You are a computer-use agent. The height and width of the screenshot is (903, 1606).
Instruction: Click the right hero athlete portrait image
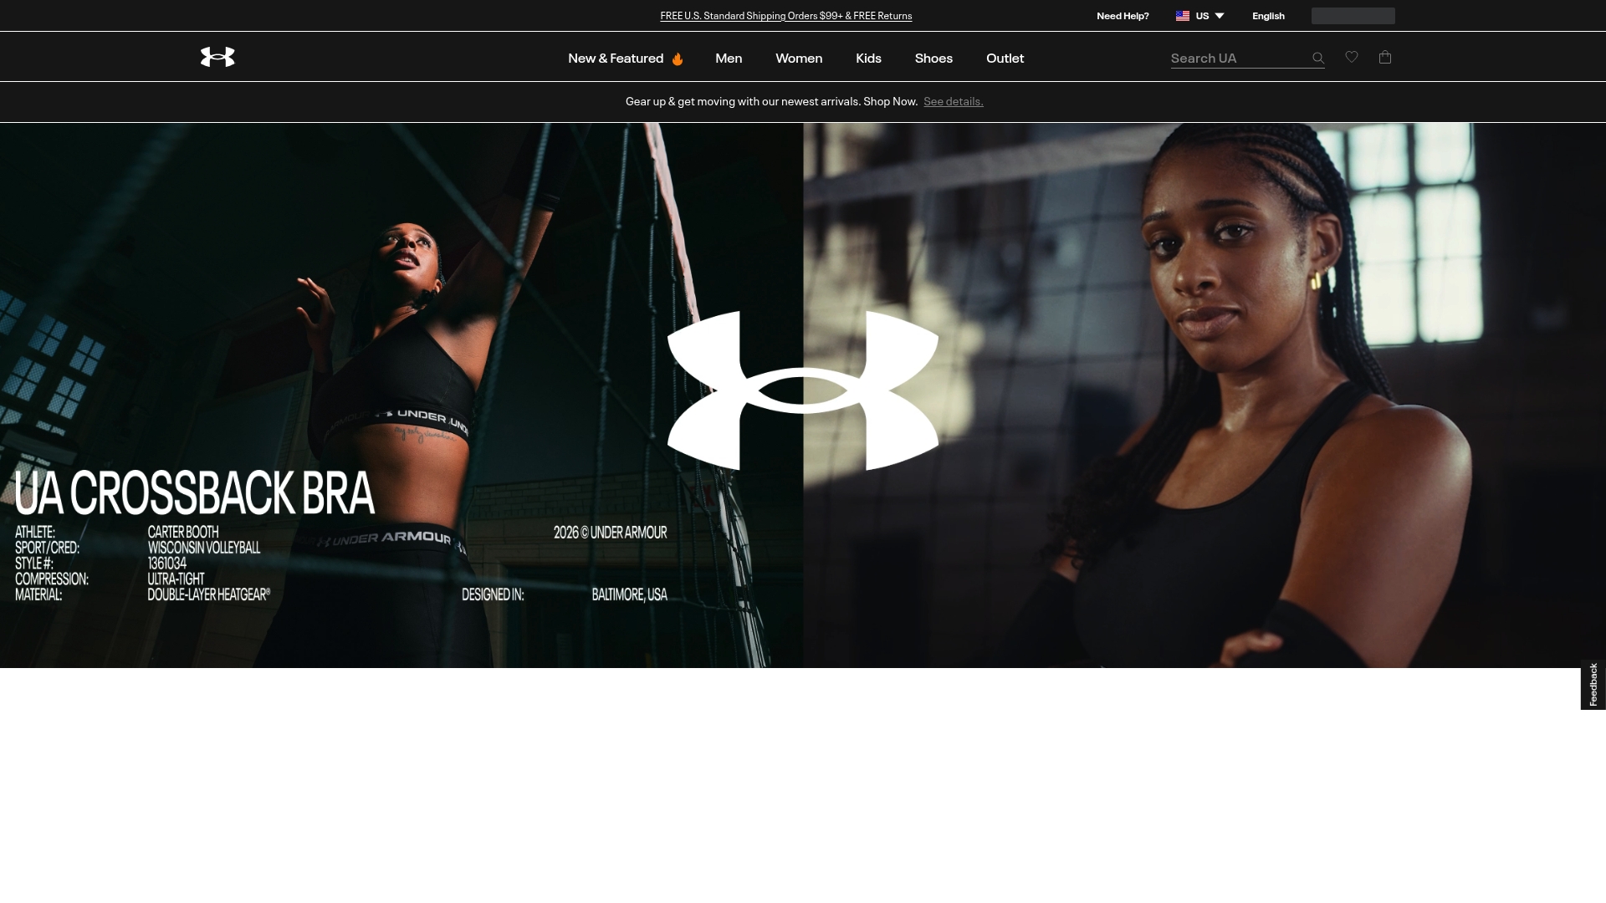pyautogui.click(x=1204, y=395)
